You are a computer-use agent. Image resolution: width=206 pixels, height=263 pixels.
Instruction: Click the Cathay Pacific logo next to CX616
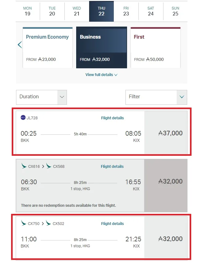click(x=24, y=166)
